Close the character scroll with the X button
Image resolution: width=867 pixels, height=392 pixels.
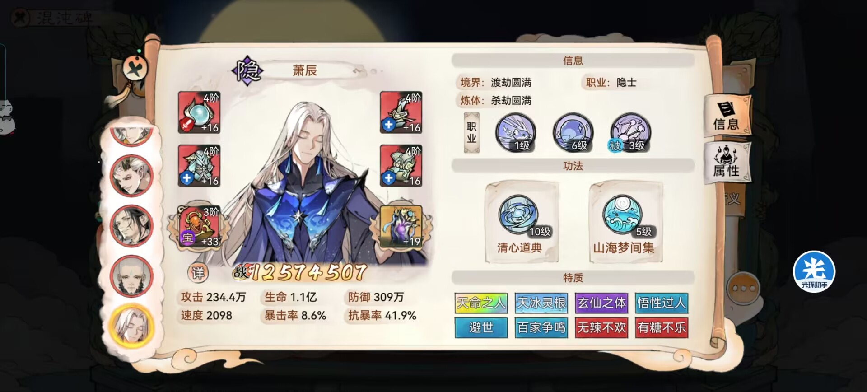point(135,69)
